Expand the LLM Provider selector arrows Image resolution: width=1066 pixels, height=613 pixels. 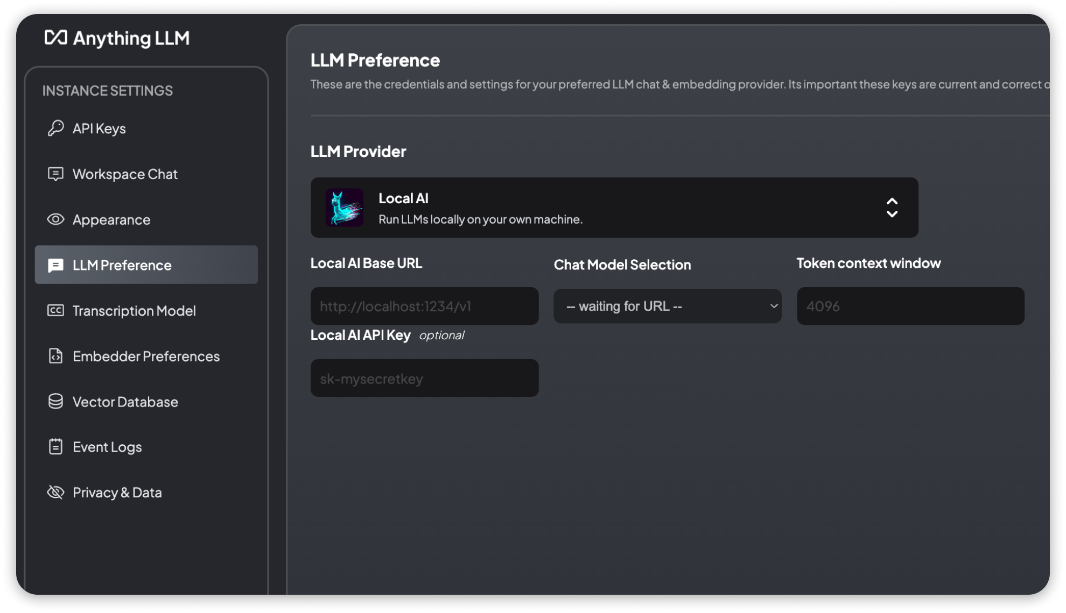tap(892, 208)
